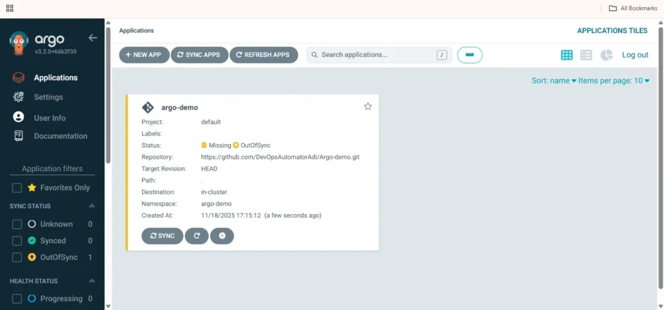
Task: Click the delete icon on argo-demo card
Action: (x=222, y=236)
